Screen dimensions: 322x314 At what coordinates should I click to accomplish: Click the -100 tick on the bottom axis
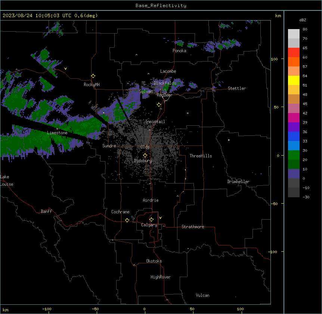coord(47,309)
